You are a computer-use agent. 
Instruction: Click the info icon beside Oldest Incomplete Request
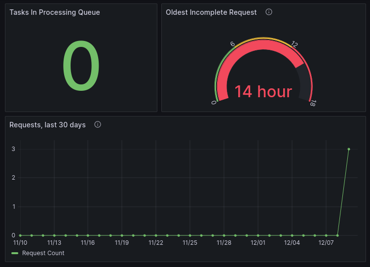(x=269, y=12)
